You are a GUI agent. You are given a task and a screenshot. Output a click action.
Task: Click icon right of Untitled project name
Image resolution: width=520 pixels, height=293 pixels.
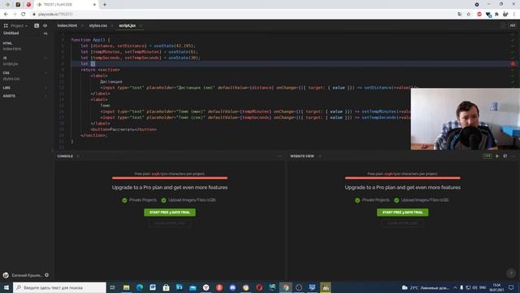(x=45, y=33)
